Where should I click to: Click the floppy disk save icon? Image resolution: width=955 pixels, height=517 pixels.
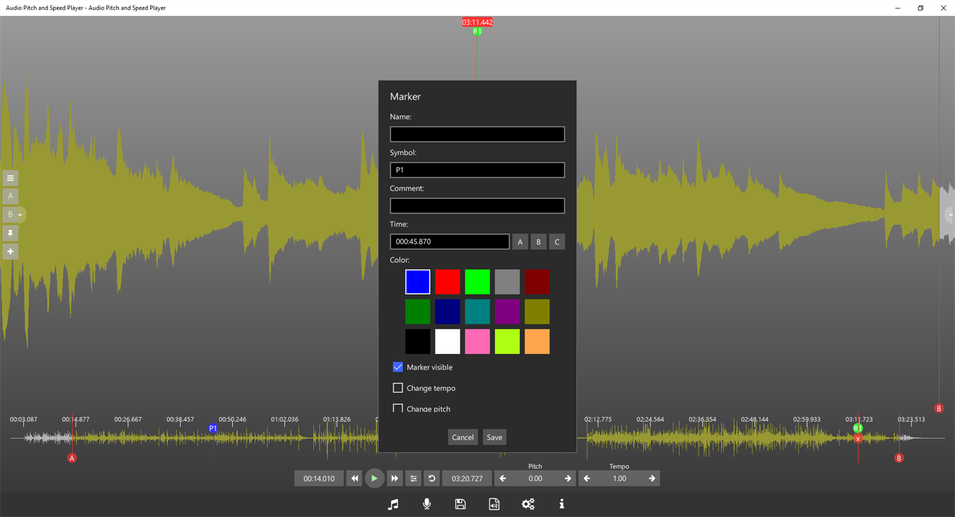click(460, 504)
